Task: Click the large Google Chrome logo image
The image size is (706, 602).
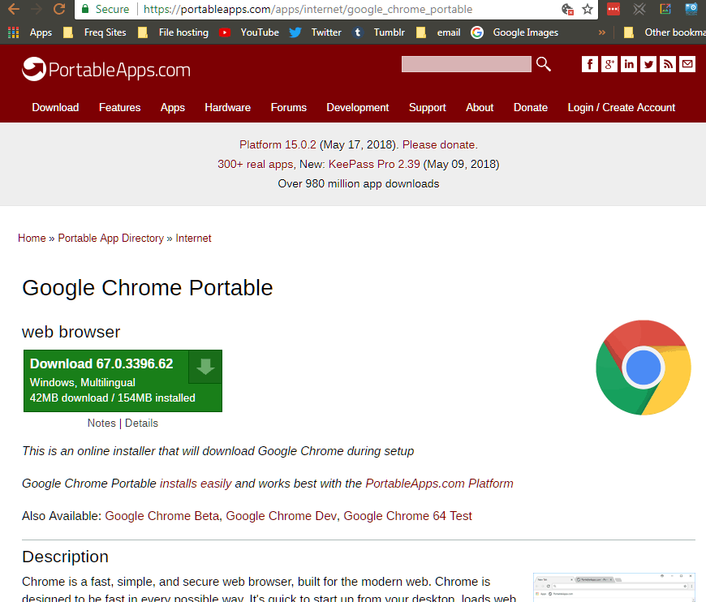Action: (x=643, y=368)
